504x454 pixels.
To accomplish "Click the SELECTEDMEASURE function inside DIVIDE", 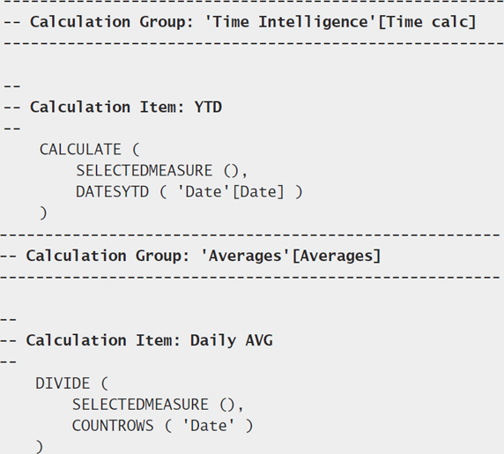I will [x=140, y=405].
